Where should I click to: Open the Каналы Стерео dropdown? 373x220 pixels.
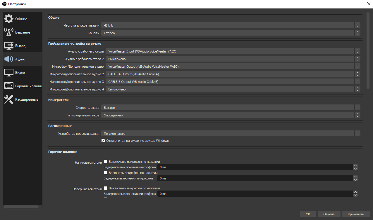(x=231, y=33)
